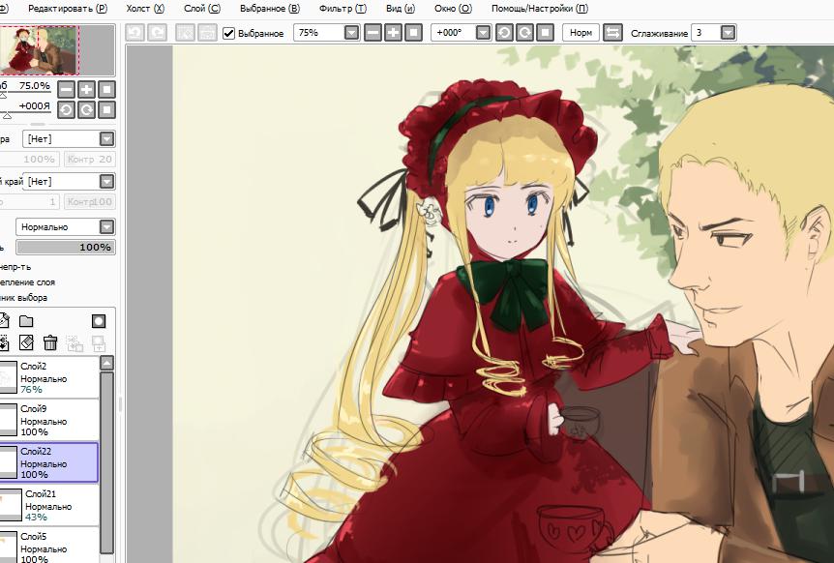Click the disabled texture 100% field
Viewport: 834px width, 563px height.
[x=29, y=160]
